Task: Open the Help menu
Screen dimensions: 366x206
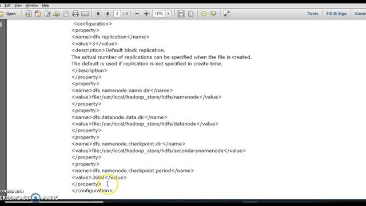Action: coord(46,5)
